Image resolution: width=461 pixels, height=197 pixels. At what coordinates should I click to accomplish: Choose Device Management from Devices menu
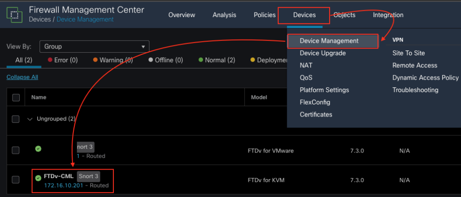pyautogui.click(x=329, y=41)
